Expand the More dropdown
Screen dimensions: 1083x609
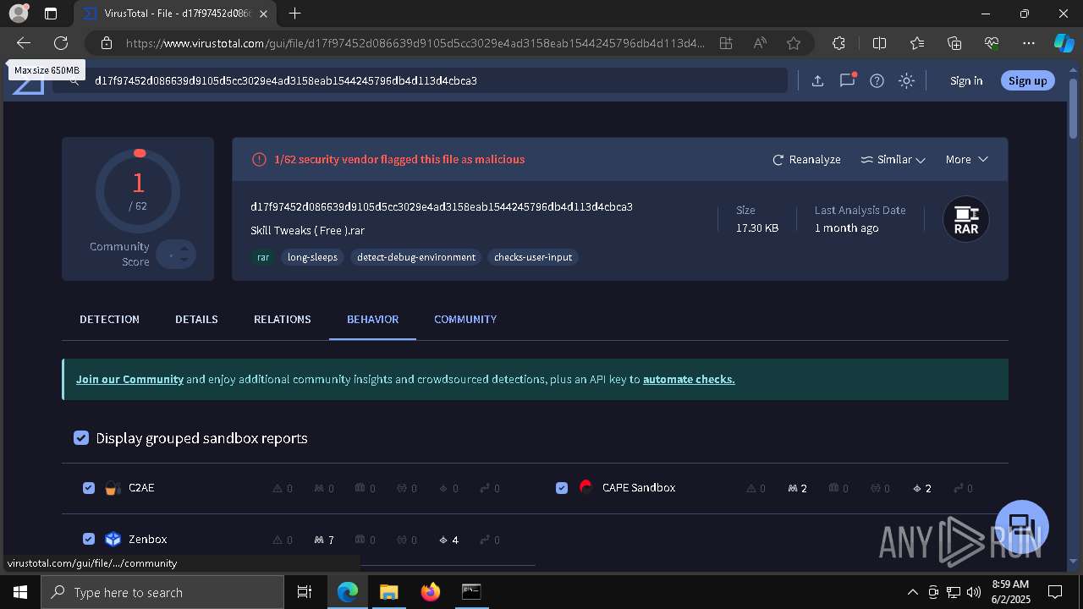point(967,159)
